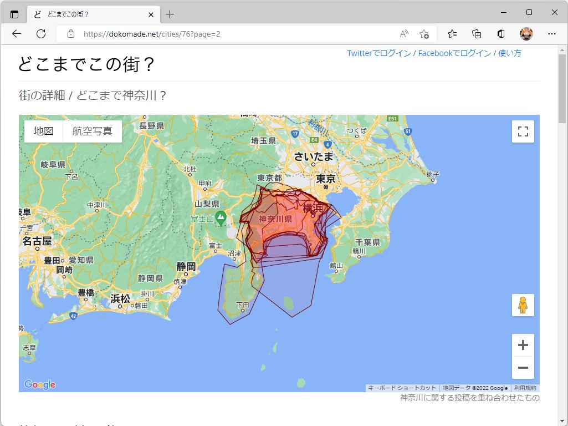Open vertical tabs via the tab actions icon

click(x=13, y=13)
